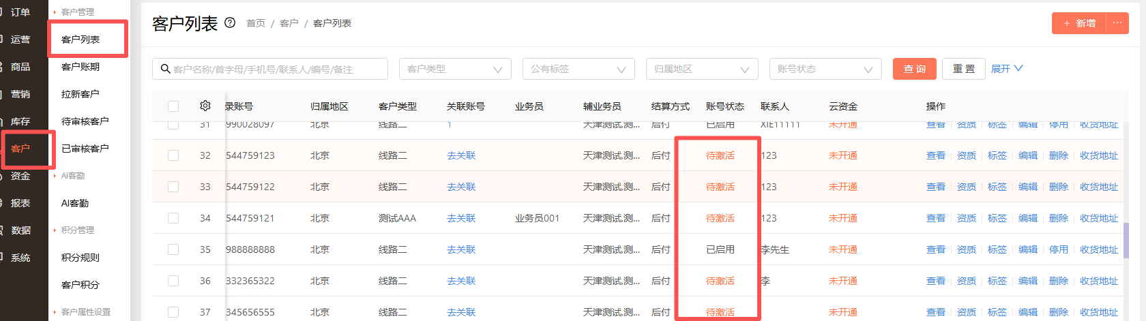Open table column settings gear icon
1146x321 pixels.
point(205,106)
